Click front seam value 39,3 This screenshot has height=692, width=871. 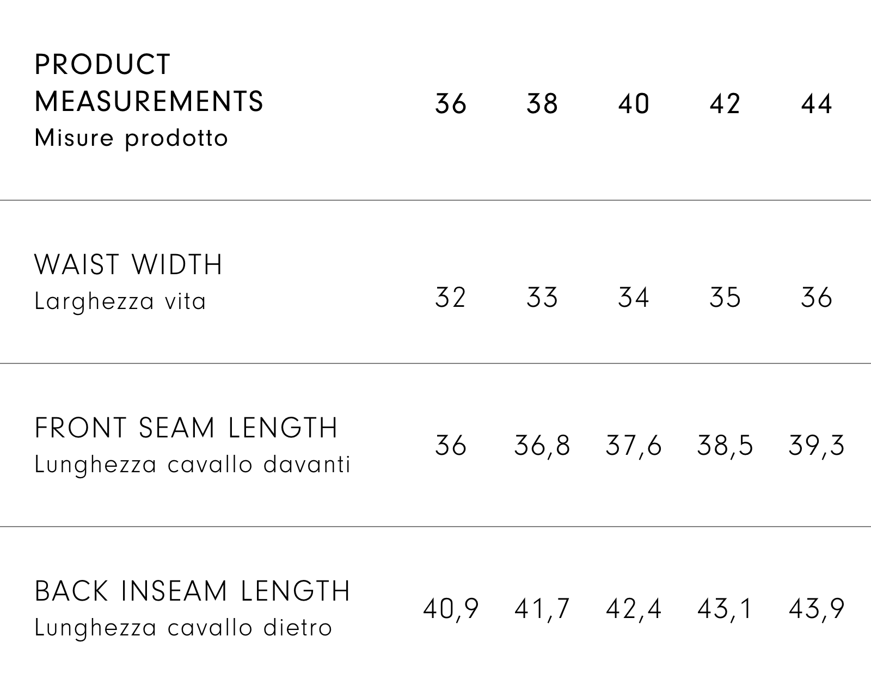pyautogui.click(x=817, y=446)
